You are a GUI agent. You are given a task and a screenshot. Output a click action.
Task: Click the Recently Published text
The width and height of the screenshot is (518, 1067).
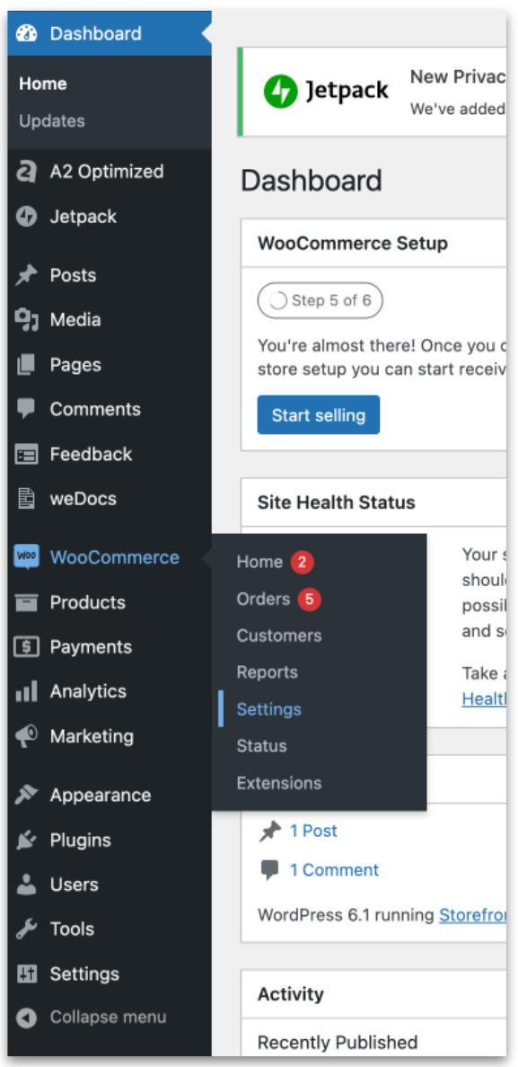(338, 1043)
